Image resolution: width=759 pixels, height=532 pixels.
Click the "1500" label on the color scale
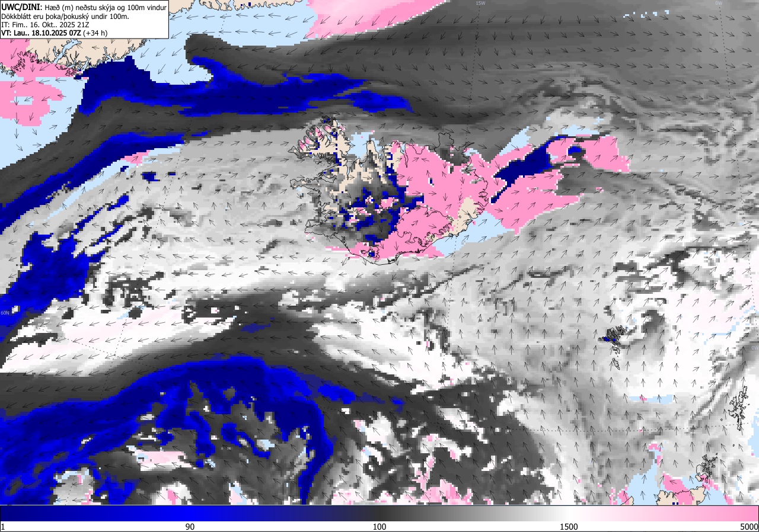point(569,527)
